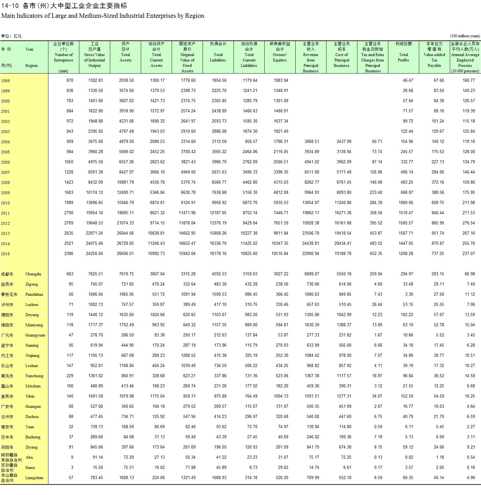Screen dimensions: 481x495
Task: Click the year row label '2010'
Action: pyautogui.click(x=5, y=203)
